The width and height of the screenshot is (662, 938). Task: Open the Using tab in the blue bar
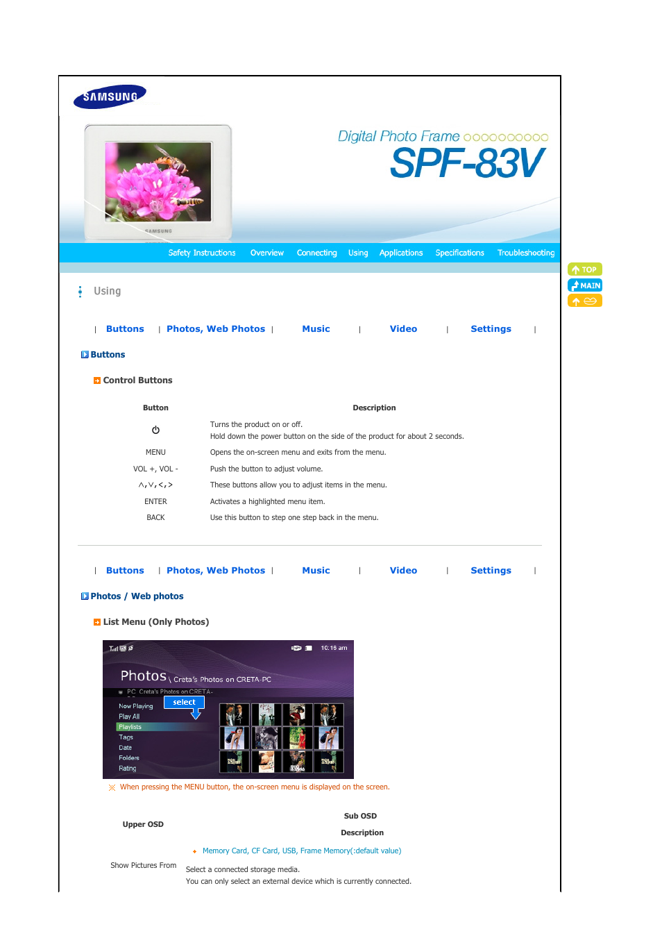click(x=358, y=253)
